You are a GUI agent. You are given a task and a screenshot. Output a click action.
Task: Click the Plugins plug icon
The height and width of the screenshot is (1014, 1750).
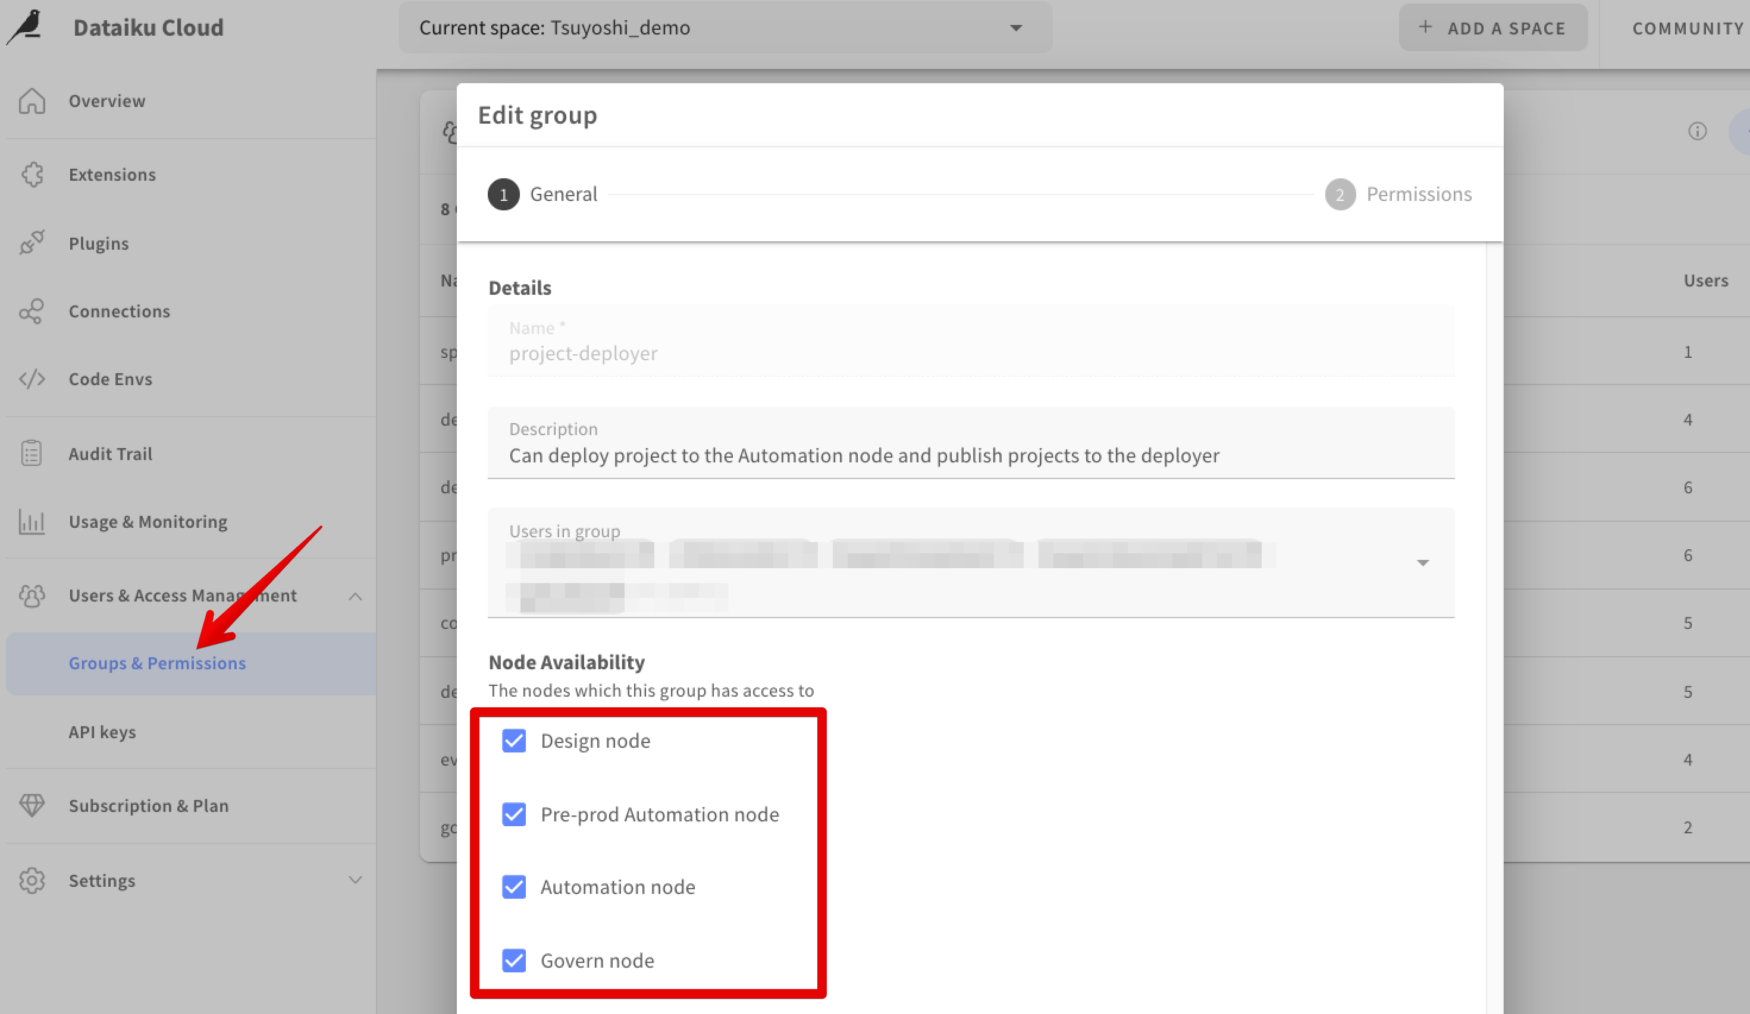(x=32, y=243)
